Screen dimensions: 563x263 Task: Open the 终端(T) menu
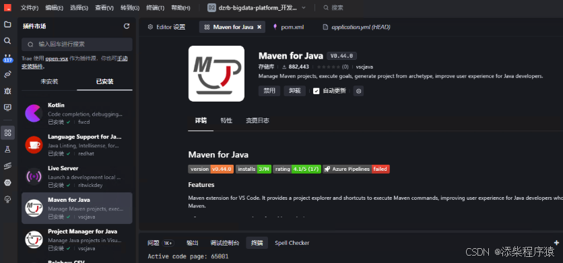click(156, 7)
